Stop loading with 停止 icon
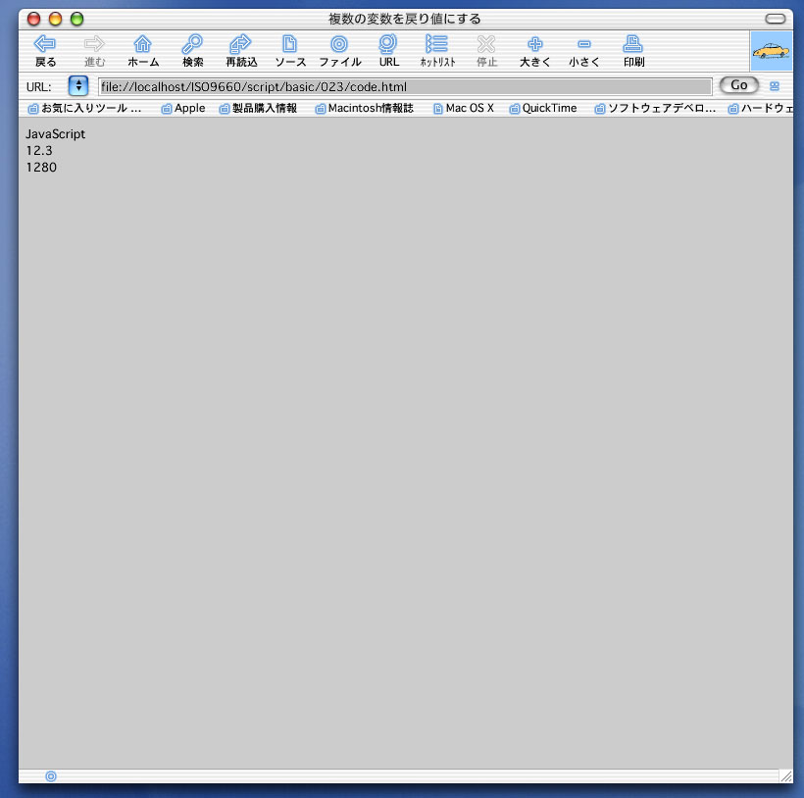 tap(486, 50)
